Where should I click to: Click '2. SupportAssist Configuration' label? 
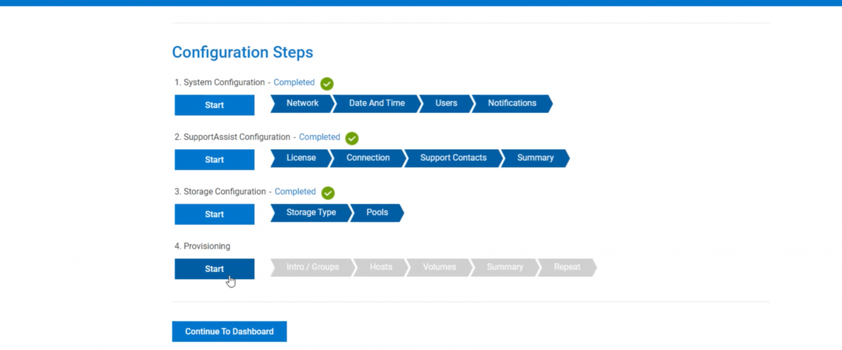coord(232,137)
